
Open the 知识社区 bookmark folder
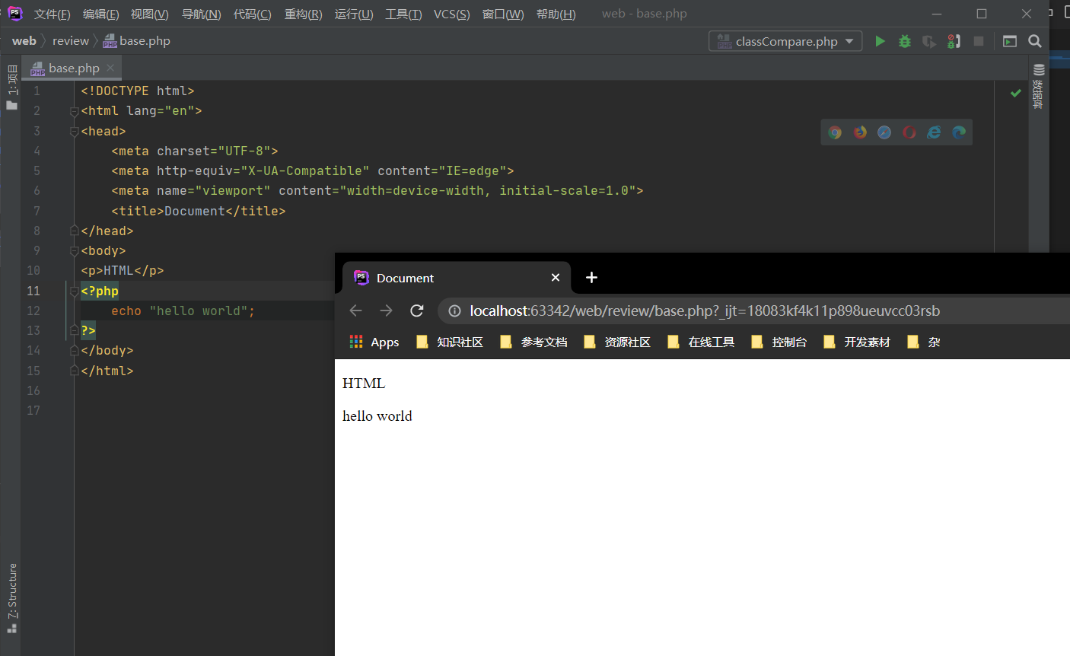(x=451, y=342)
